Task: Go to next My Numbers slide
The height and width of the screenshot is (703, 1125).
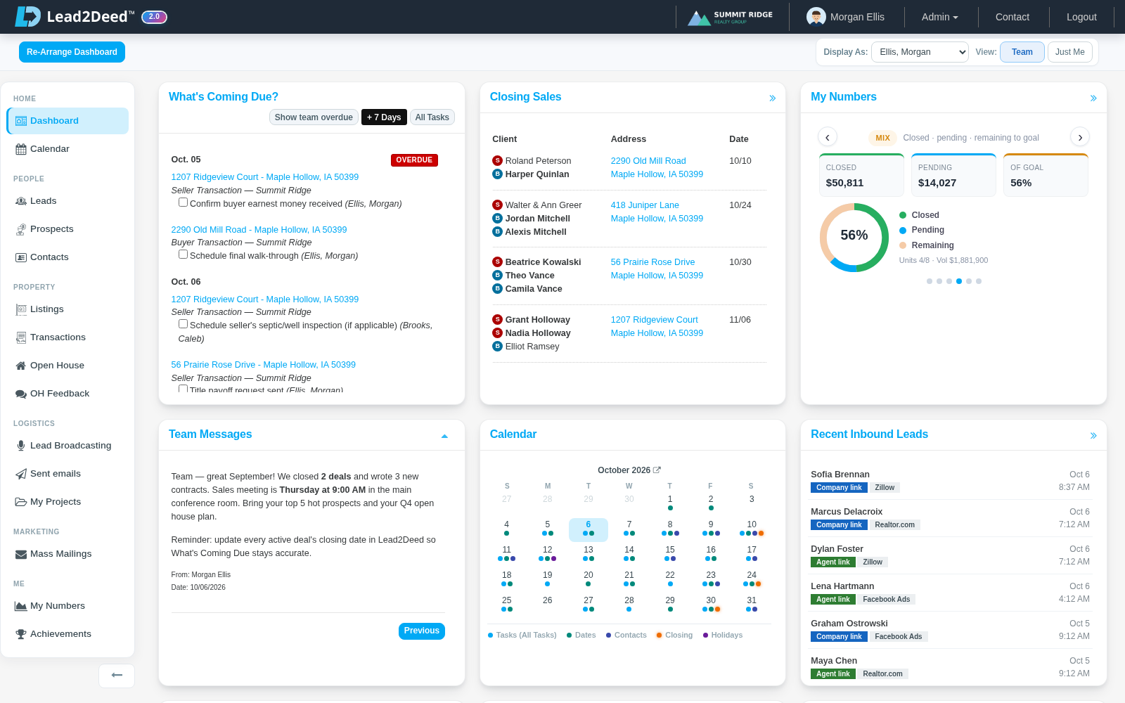Action: click(x=1080, y=137)
